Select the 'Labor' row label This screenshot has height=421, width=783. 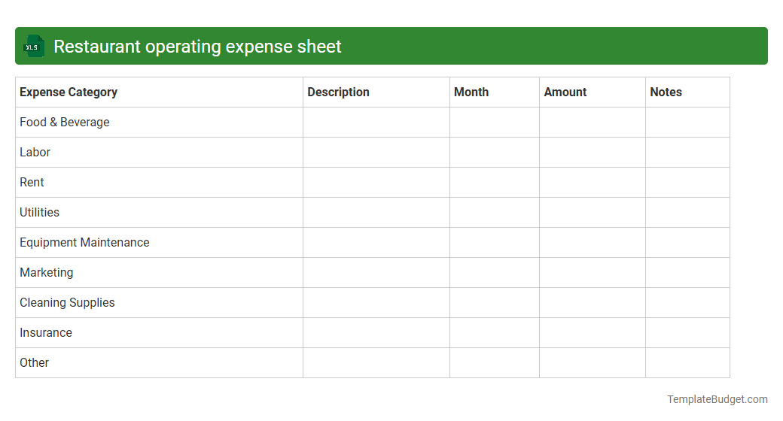(x=35, y=152)
